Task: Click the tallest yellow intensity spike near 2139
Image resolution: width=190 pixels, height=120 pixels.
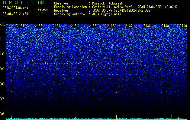Action: tap(172, 117)
